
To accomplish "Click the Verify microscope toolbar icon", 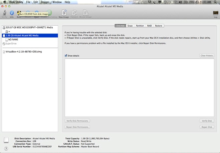I will (4, 13).
